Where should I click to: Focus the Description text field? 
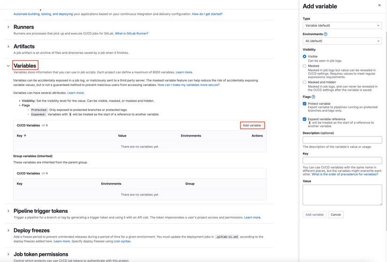pos(342,140)
